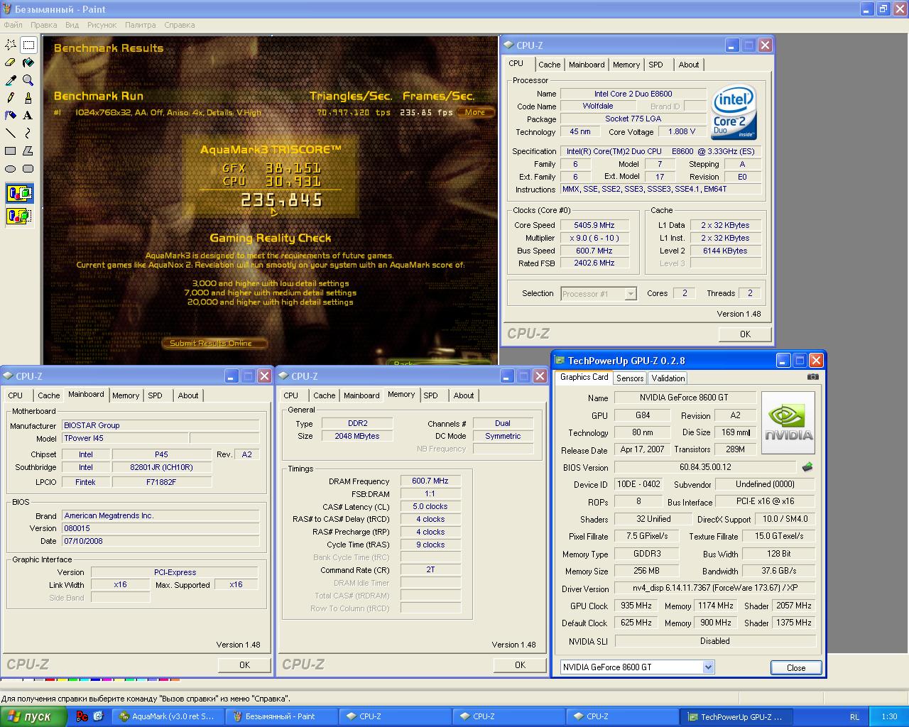Select the Pencil tool in Paint
The image size is (909, 727).
pyautogui.click(x=11, y=97)
